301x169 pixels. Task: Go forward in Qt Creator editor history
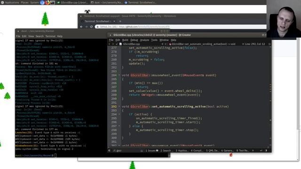(x=113, y=44)
